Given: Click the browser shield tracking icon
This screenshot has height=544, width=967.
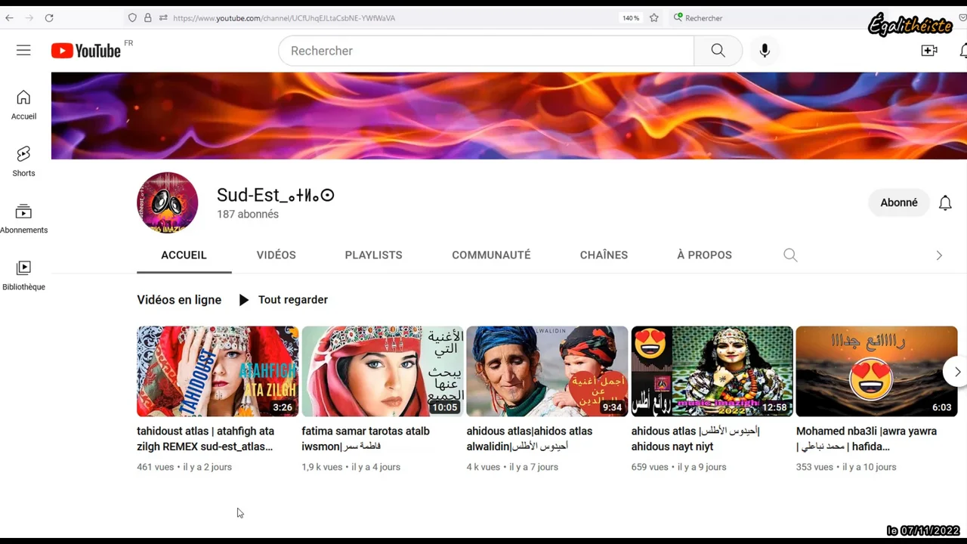Looking at the screenshot, I should coord(132,17).
